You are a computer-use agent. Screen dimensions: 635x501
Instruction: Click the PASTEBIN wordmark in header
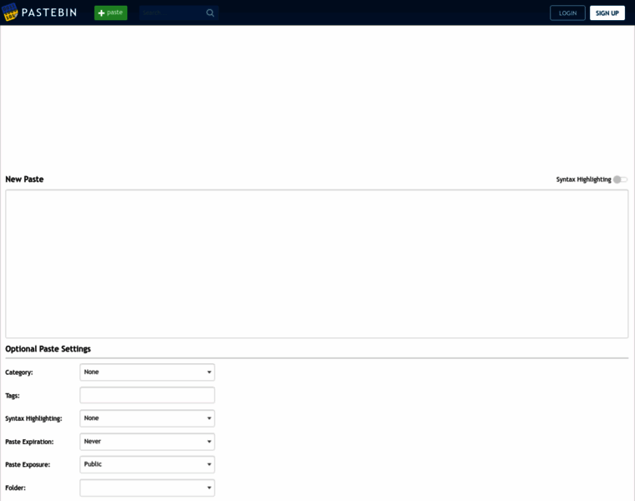(x=49, y=13)
